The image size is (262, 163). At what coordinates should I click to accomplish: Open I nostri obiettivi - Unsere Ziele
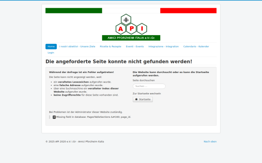click(x=77, y=47)
